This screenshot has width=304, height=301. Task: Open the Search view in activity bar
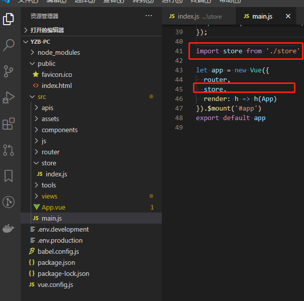click(9, 45)
